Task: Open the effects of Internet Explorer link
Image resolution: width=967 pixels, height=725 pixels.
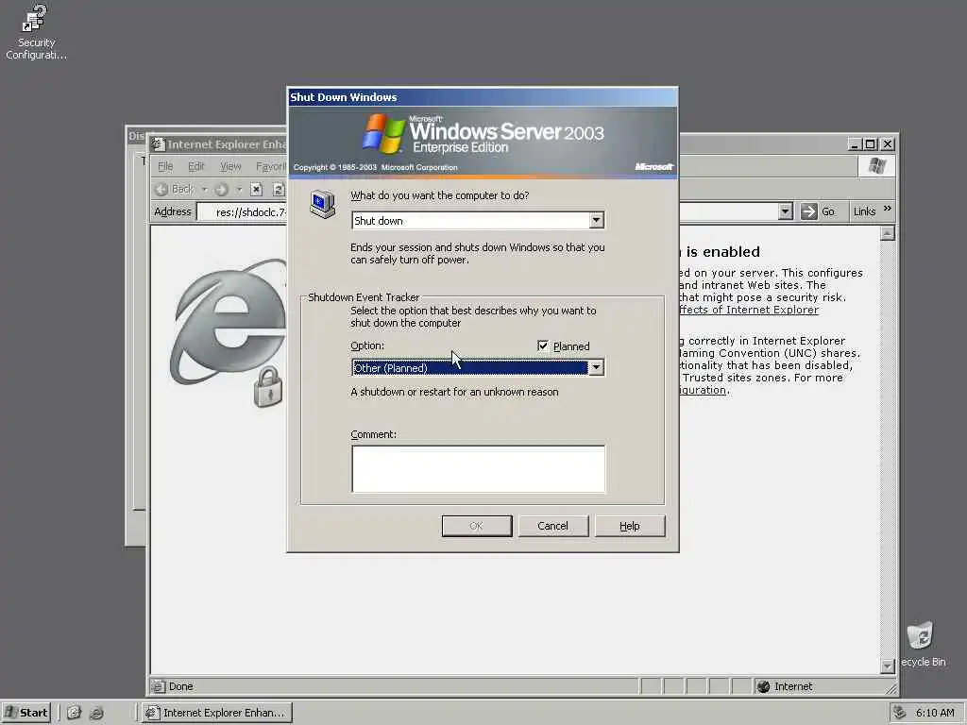Action: (749, 310)
